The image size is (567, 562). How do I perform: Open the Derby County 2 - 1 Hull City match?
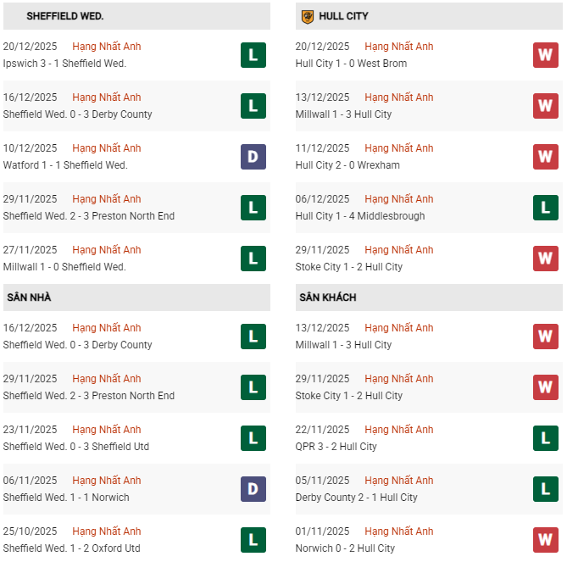pyautogui.click(x=356, y=498)
